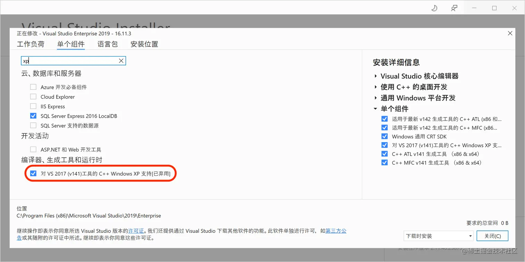This screenshot has height=262, width=525.
Task: Uncheck the C++ Windows XP 支持 component
Action: pos(33,173)
